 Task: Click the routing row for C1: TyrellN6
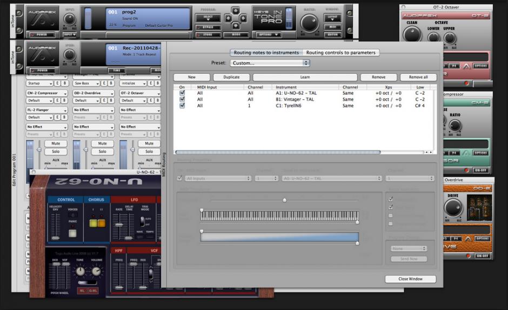[x=305, y=106]
